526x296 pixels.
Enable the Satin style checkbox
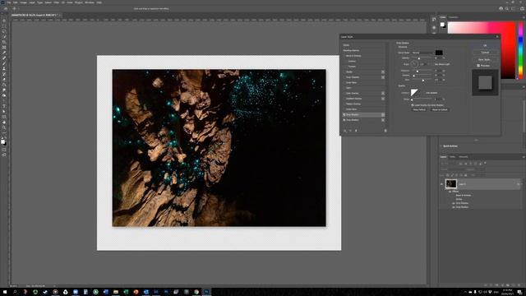(344, 88)
